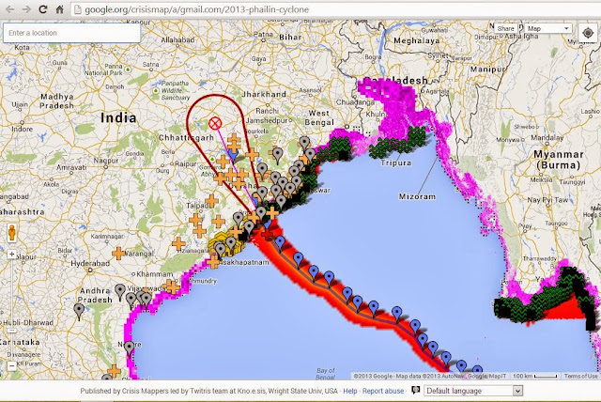This screenshot has width=601, height=402.
Task: Select the blue pin inside the forecast cone
Action: pos(233,155)
